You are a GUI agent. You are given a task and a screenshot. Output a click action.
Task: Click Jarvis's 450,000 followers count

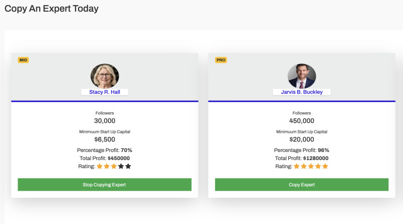(x=302, y=121)
